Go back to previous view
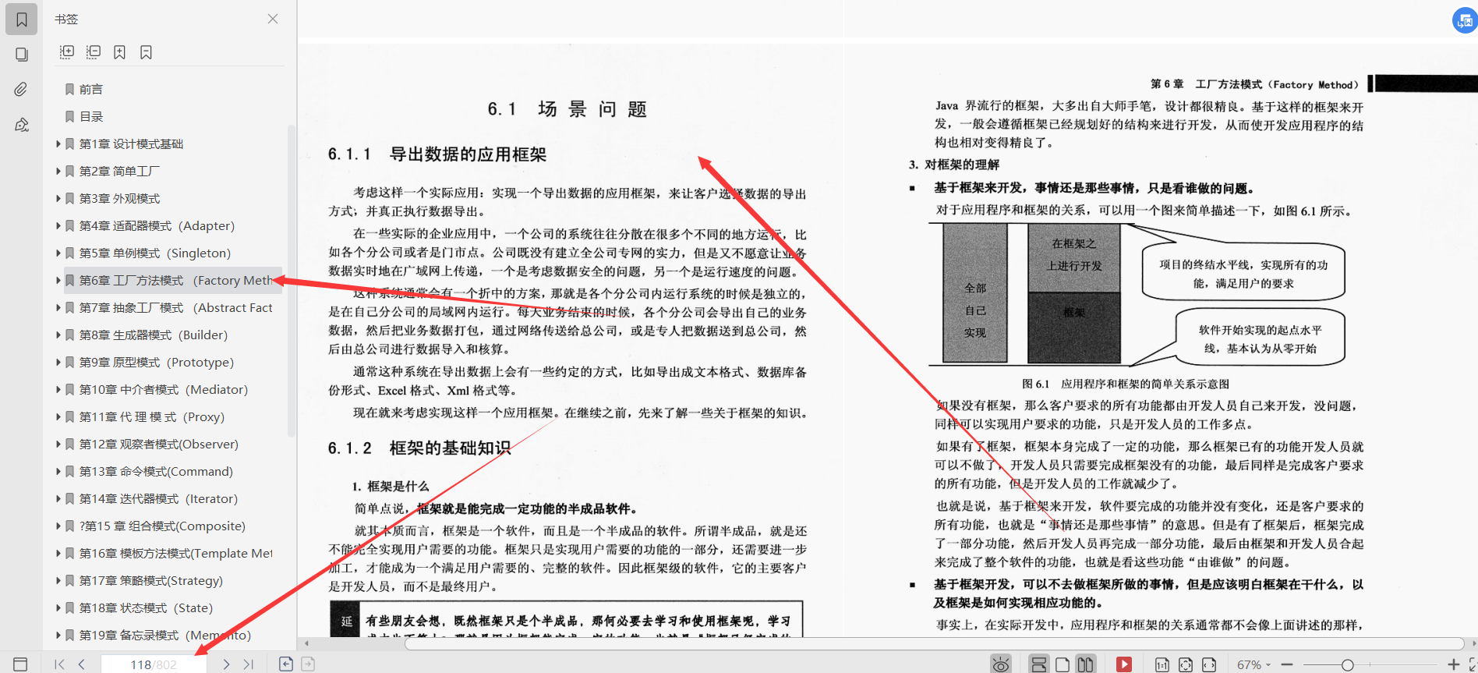The height and width of the screenshot is (673, 1478). pos(286,664)
